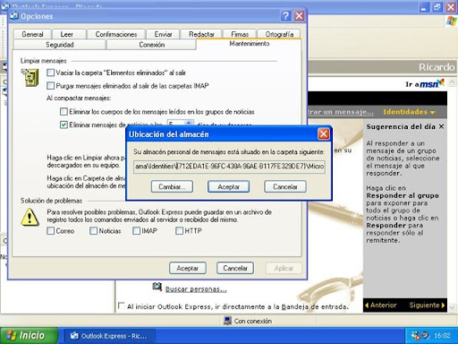Close the Opciones window
The height and width of the screenshot is (344, 458).
(299, 16)
